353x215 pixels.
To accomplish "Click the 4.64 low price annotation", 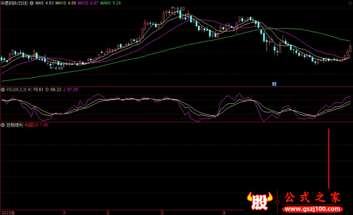I will pos(59,68).
